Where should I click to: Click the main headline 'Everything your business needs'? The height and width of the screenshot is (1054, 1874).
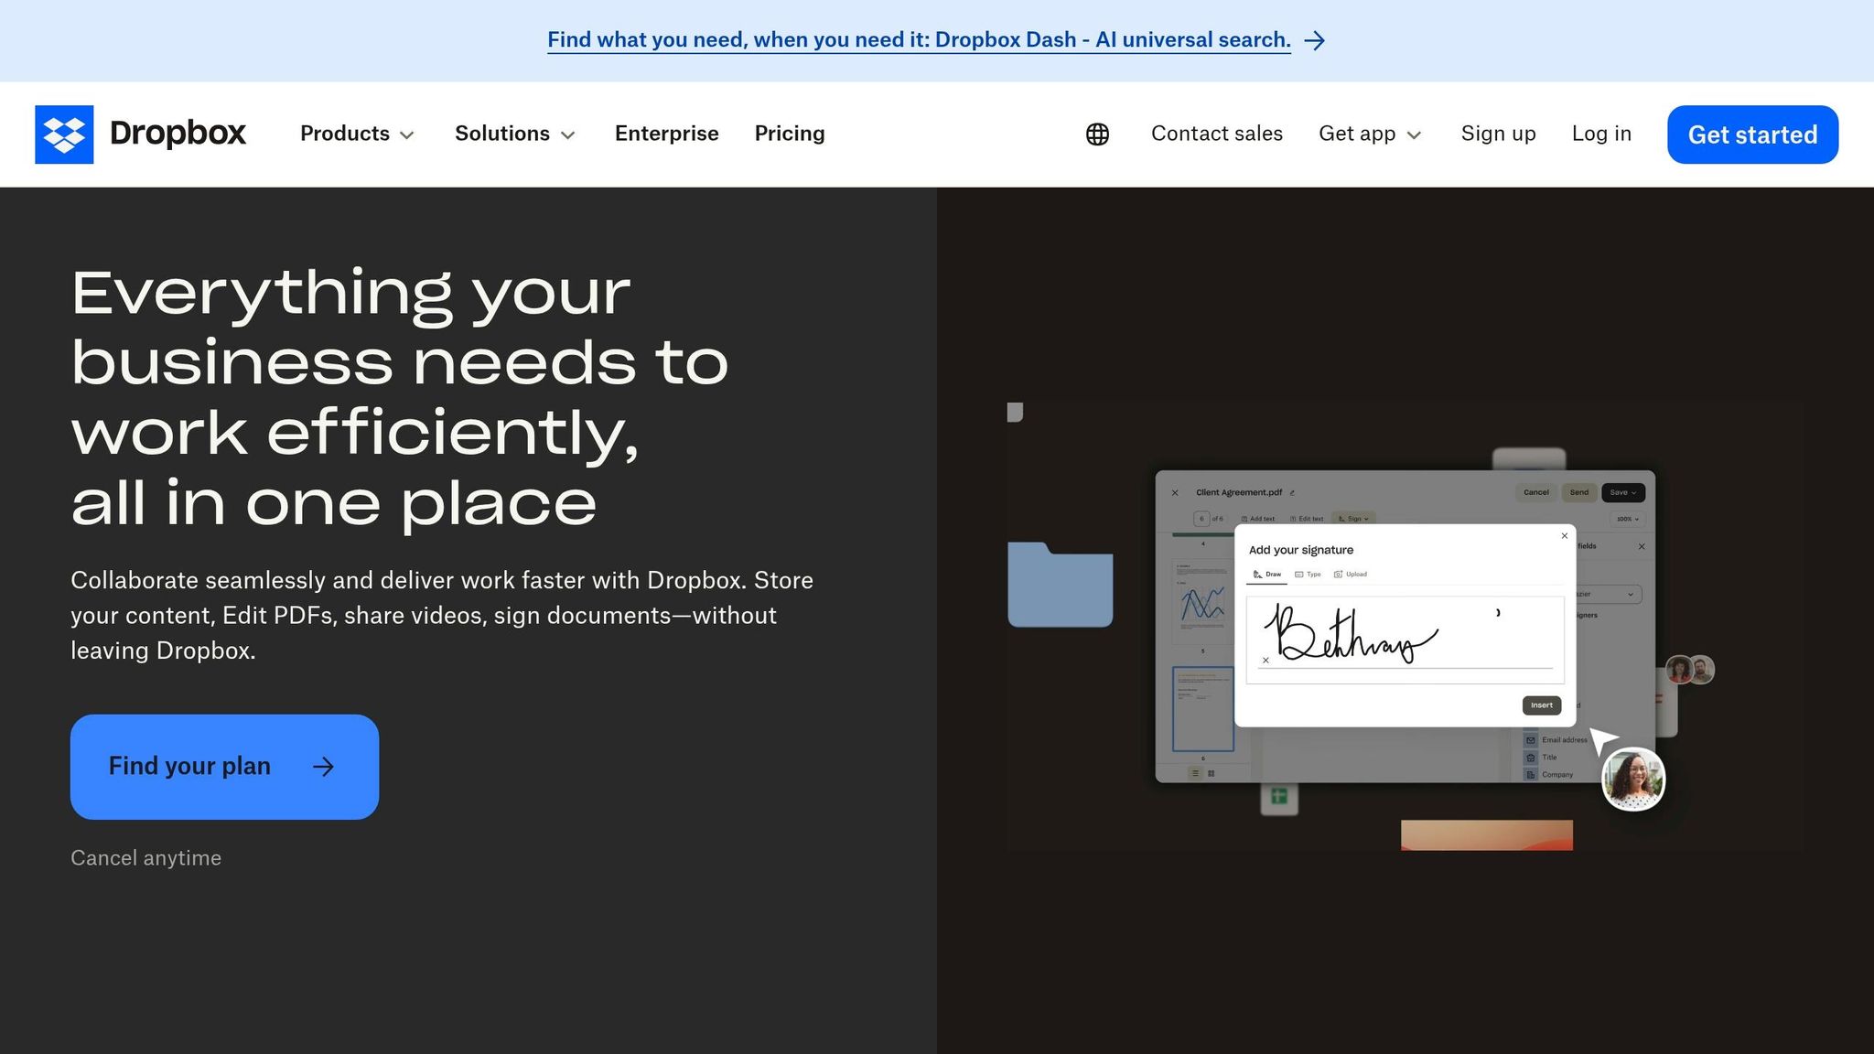coord(400,398)
